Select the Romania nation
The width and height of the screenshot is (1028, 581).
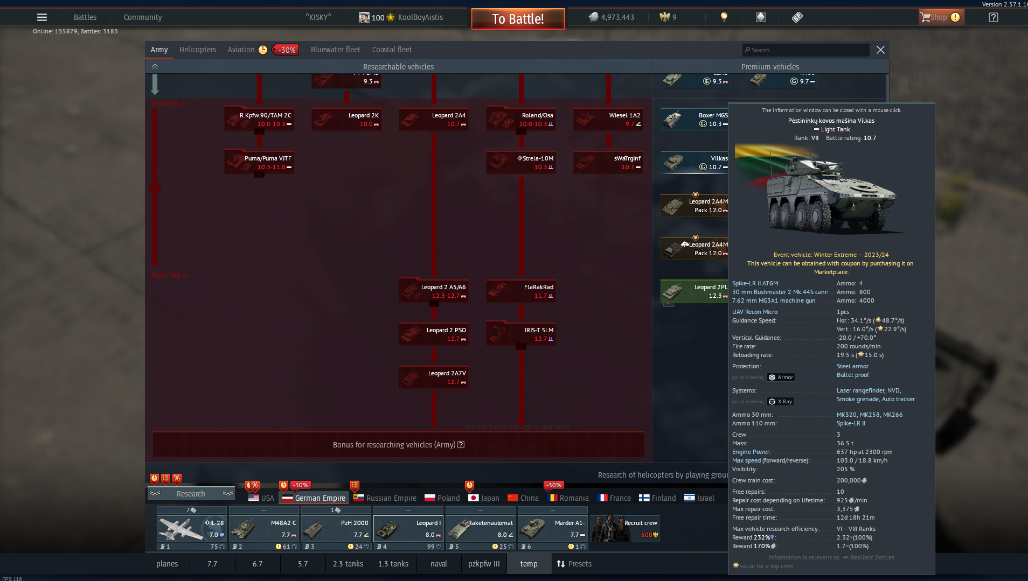(x=568, y=498)
